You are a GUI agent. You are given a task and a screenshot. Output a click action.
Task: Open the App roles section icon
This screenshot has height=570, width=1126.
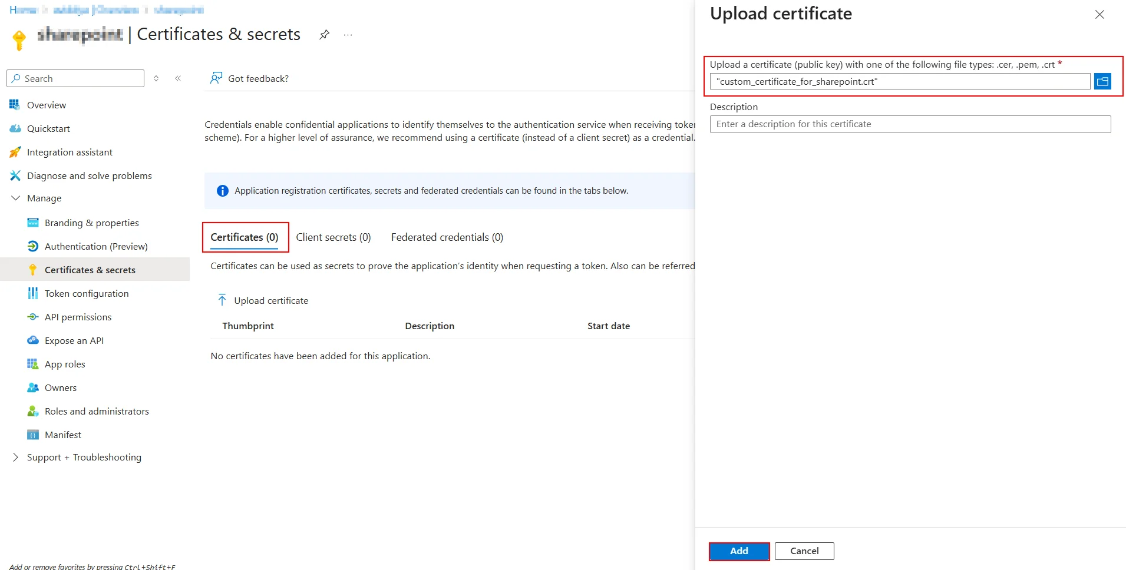click(33, 364)
